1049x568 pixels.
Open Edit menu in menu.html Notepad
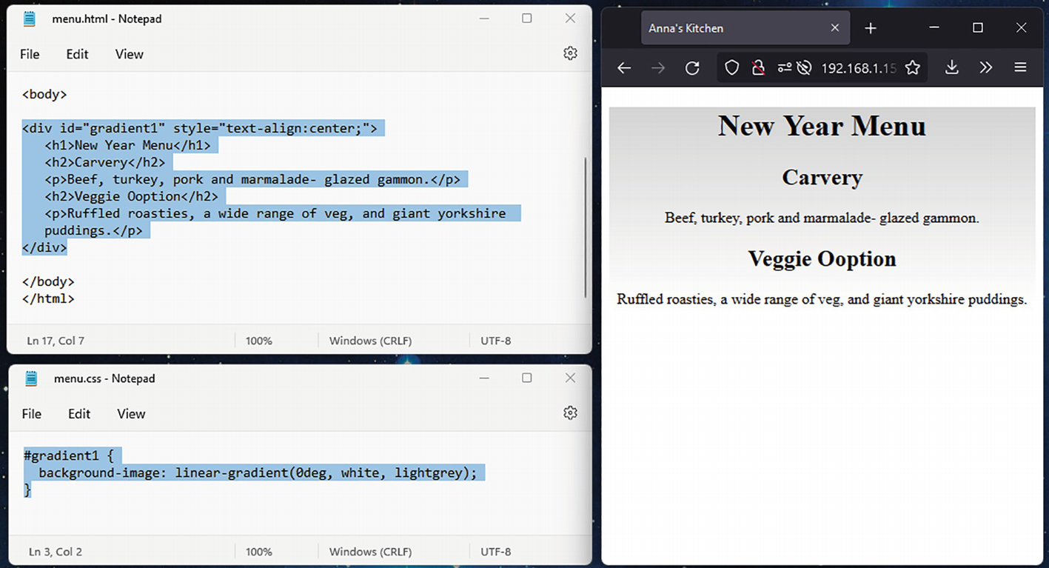(77, 54)
